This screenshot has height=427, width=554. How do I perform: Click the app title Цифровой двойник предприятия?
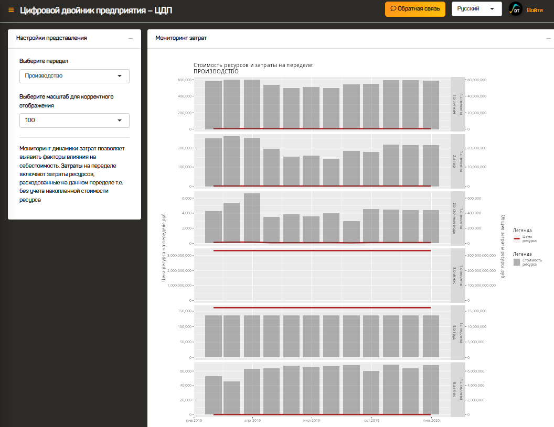pos(95,10)
